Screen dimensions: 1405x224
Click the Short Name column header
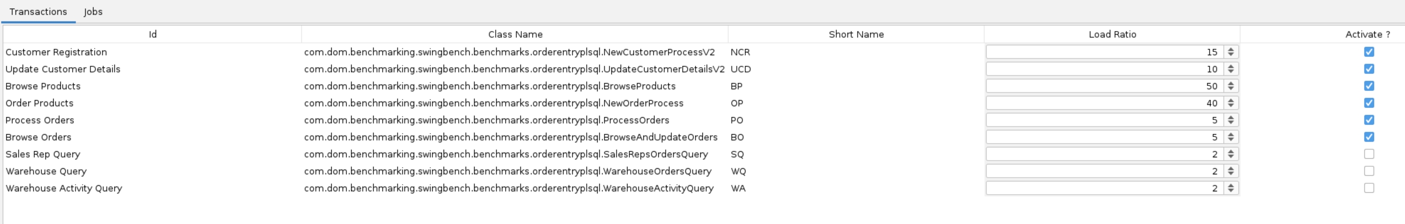pos(856,34)
